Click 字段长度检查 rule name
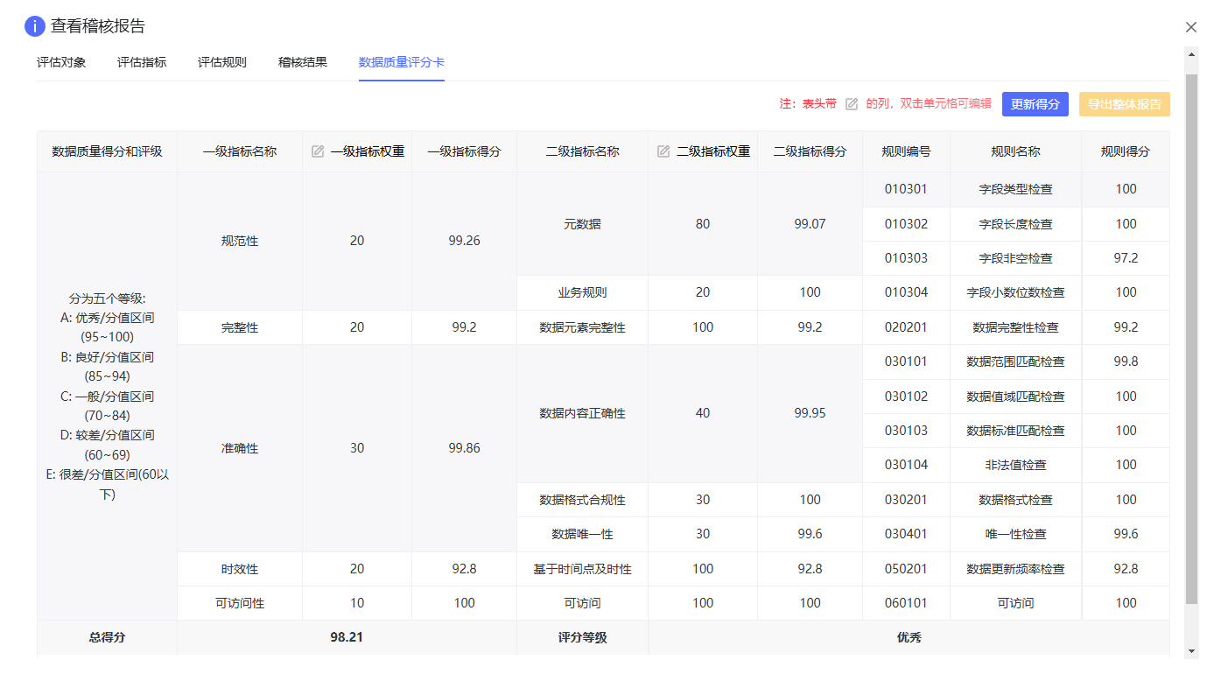The width and height of the screenshot is (1221, 674). coord(1015,224)
